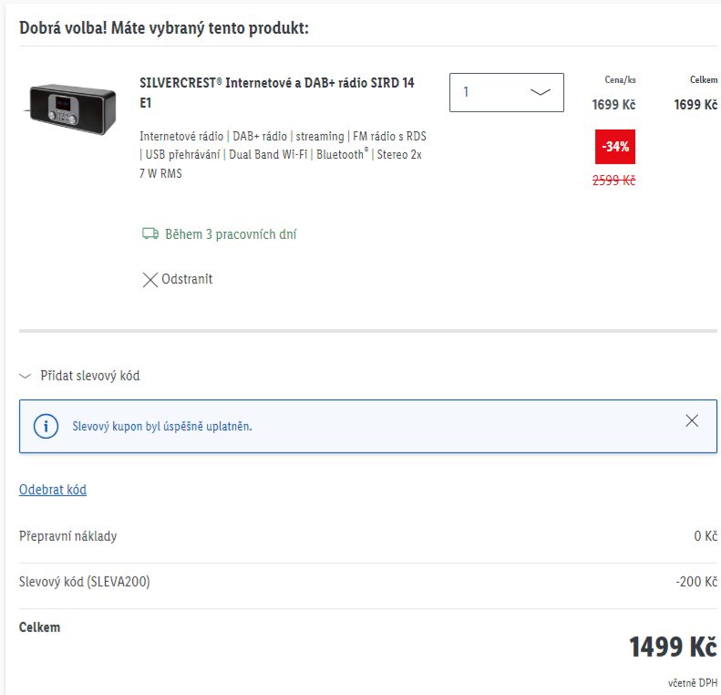Open SILVERCREST radio product title
This screenshot has height=695, width=721.
point(277,92)
